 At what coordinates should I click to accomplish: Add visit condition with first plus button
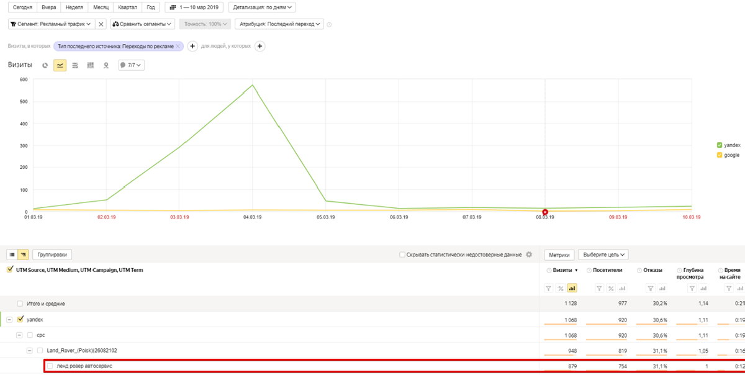point(192,46)
